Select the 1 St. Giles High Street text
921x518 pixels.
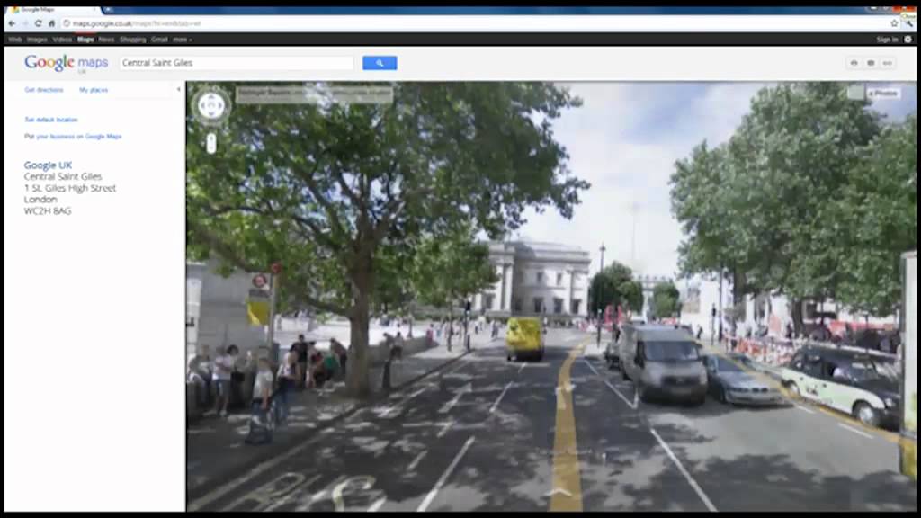click(x=70, y=188)
